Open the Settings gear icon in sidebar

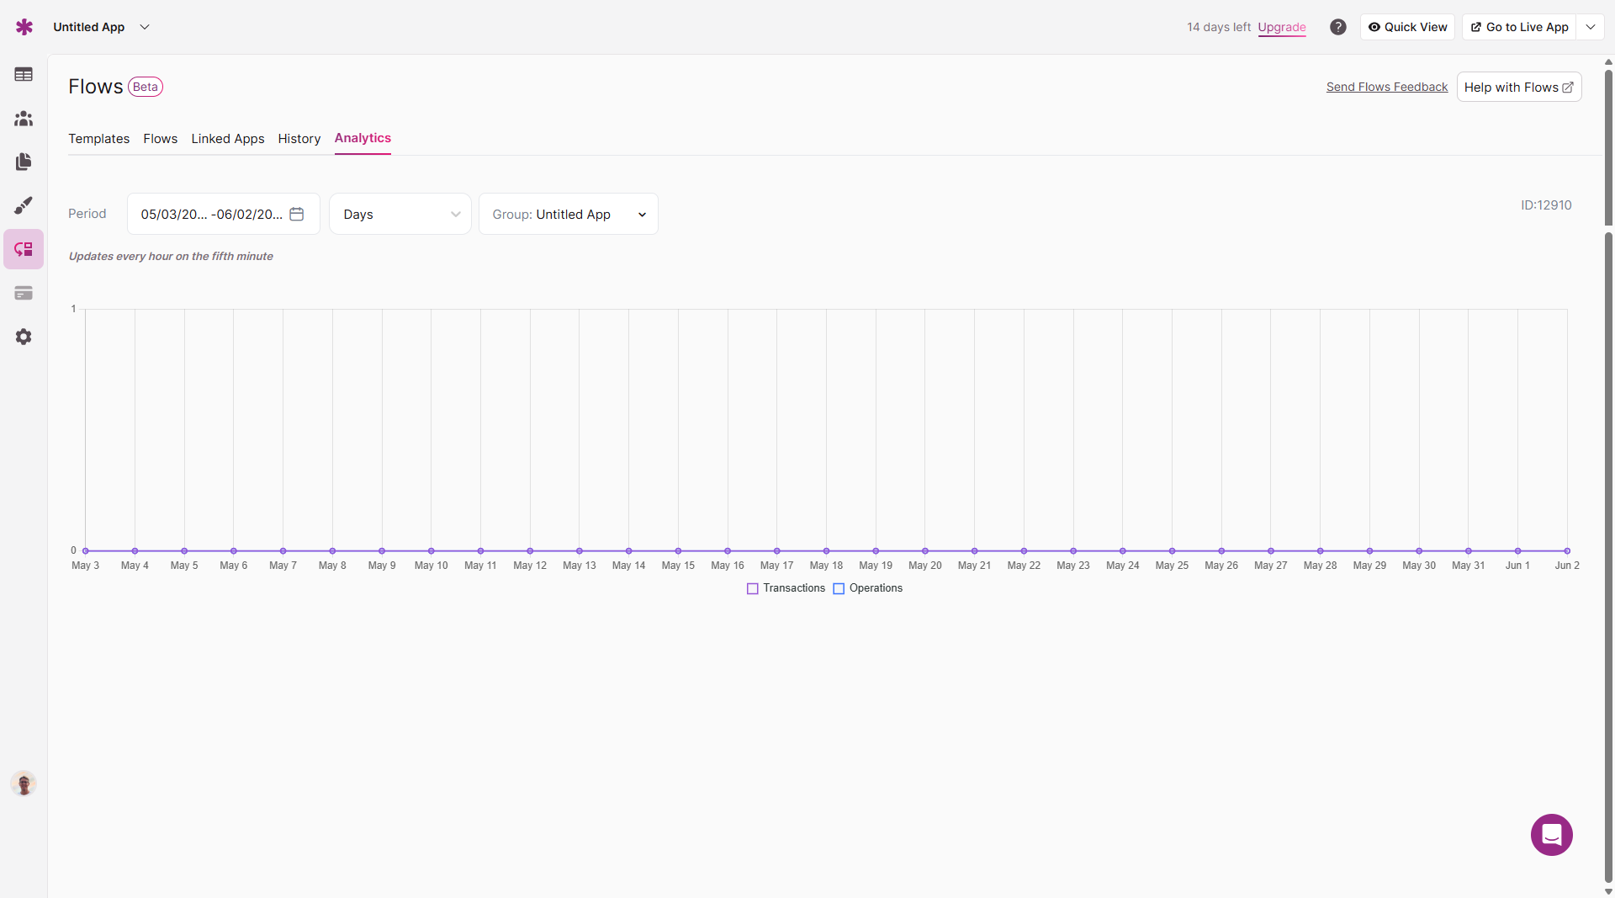24,337
